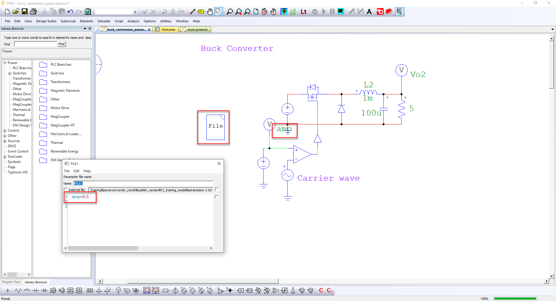Open the Simulate menu
556x301 pixels.
104,21
